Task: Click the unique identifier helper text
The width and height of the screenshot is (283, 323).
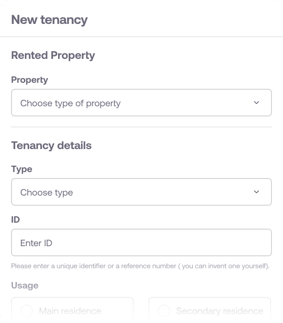Action: [x=140, y=266]
